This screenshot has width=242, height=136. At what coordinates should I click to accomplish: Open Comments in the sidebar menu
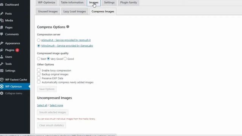[x=12, y=34]
